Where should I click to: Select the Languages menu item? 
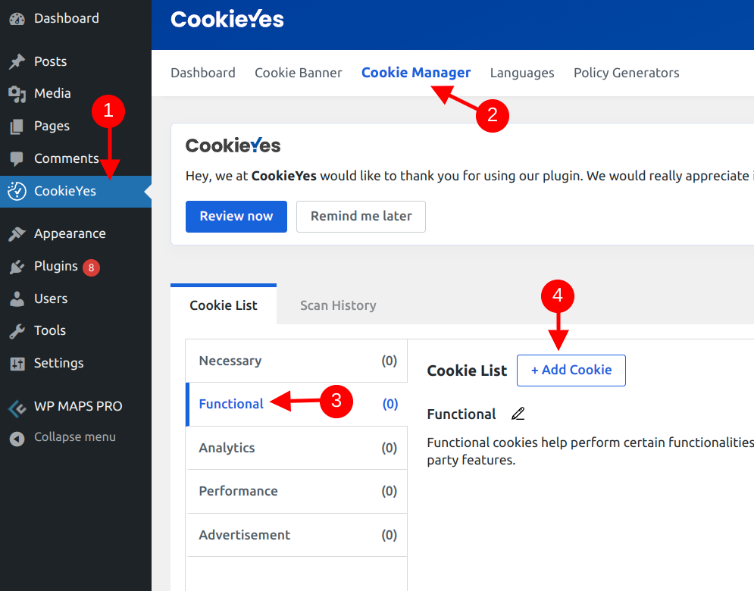click(521, 73)
